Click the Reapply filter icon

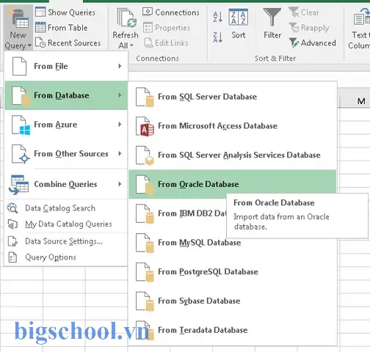tap(294, 27)
